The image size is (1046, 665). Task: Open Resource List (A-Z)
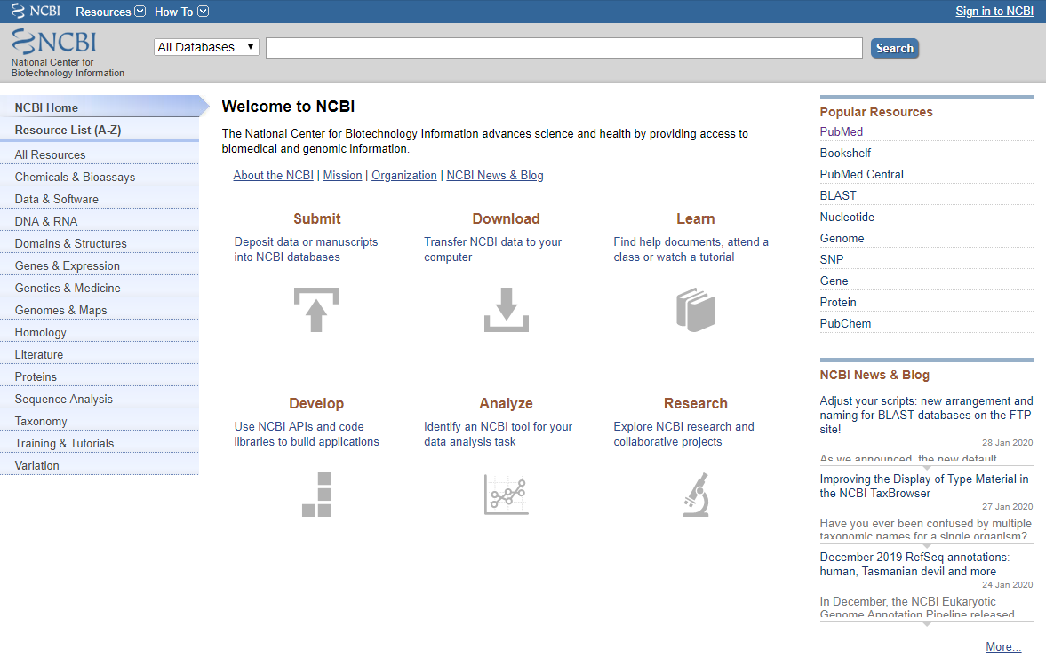pos(100,130)
